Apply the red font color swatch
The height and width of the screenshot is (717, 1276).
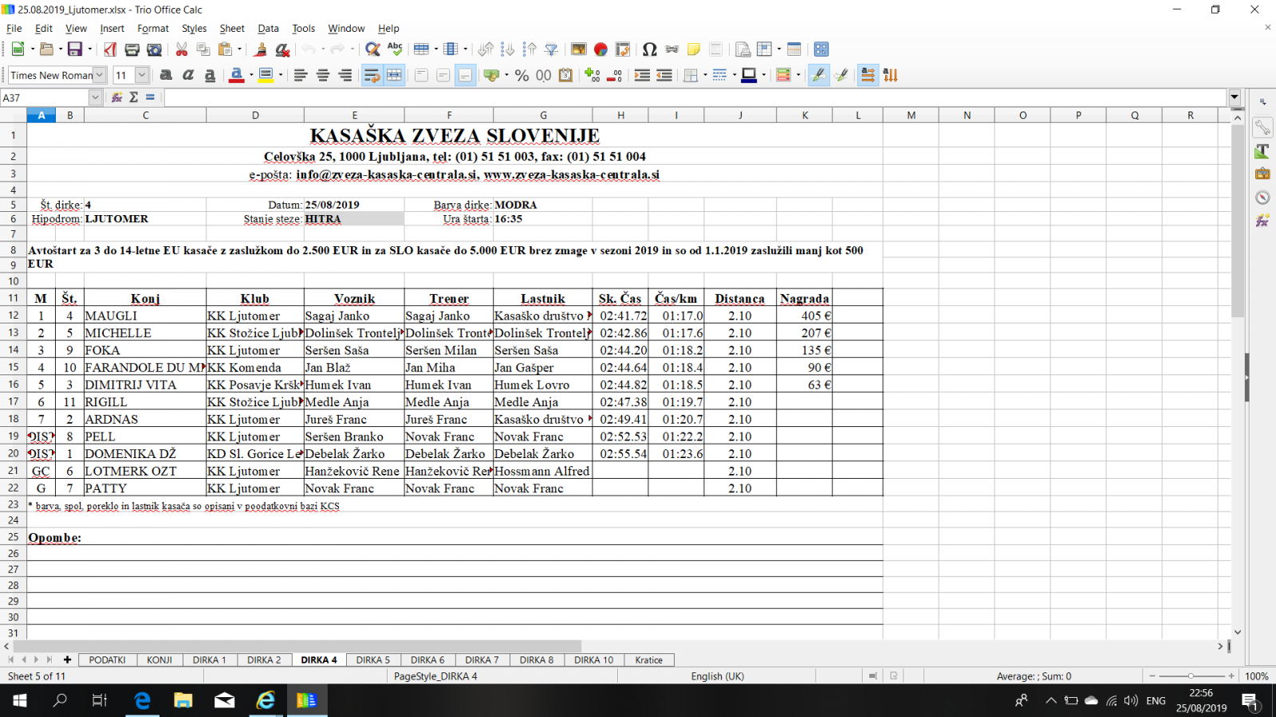point(236,75)
